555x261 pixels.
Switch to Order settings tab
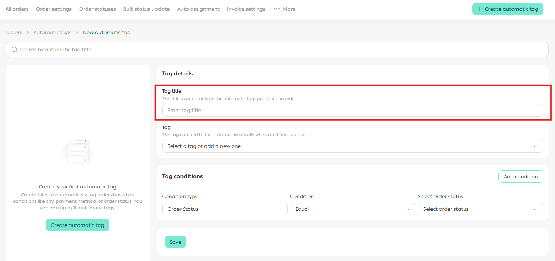(x=54, y=9)
